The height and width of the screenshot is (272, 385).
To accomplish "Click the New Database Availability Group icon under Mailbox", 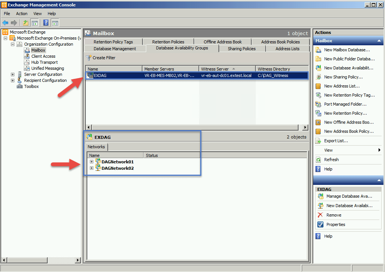I will (318, 68).
